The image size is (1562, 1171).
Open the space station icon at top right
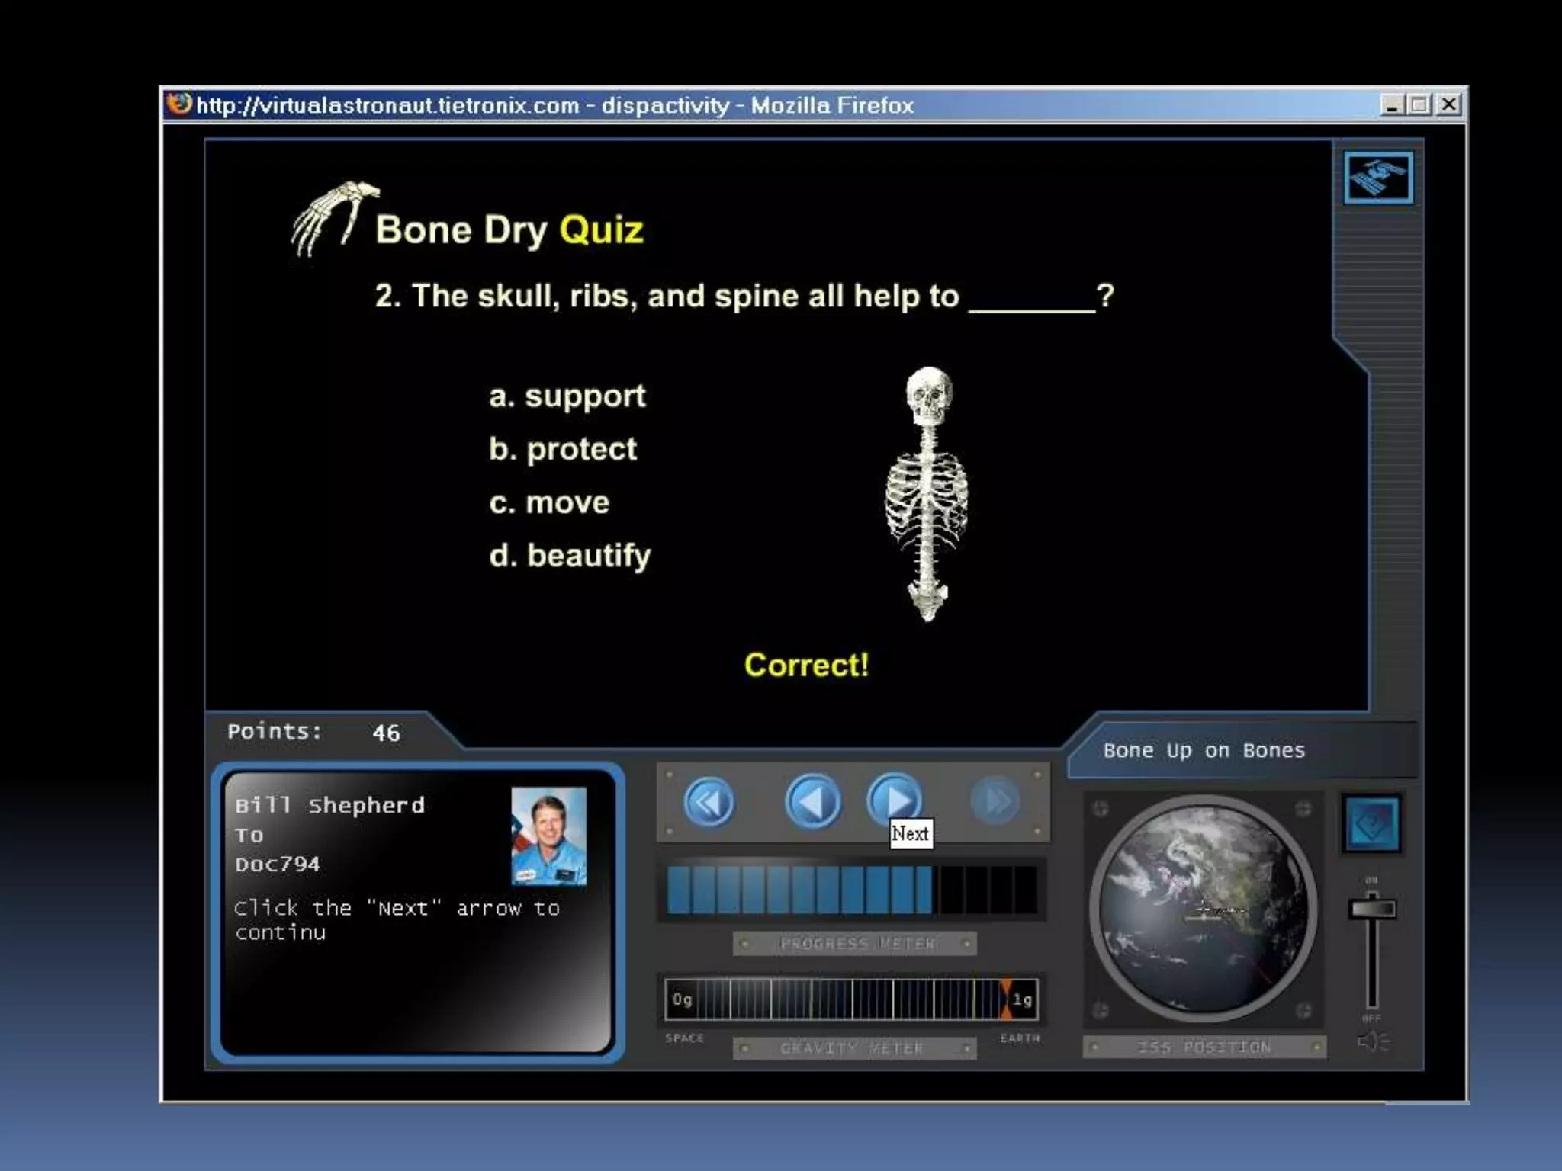[x=1378, y=178]
